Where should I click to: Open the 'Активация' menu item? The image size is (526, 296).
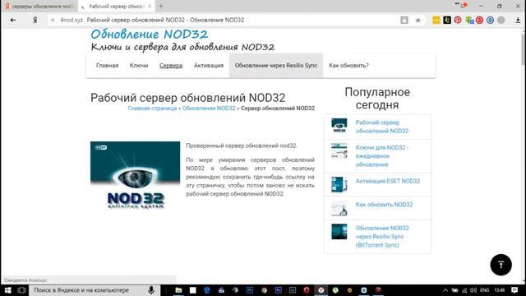pos(208,66)
